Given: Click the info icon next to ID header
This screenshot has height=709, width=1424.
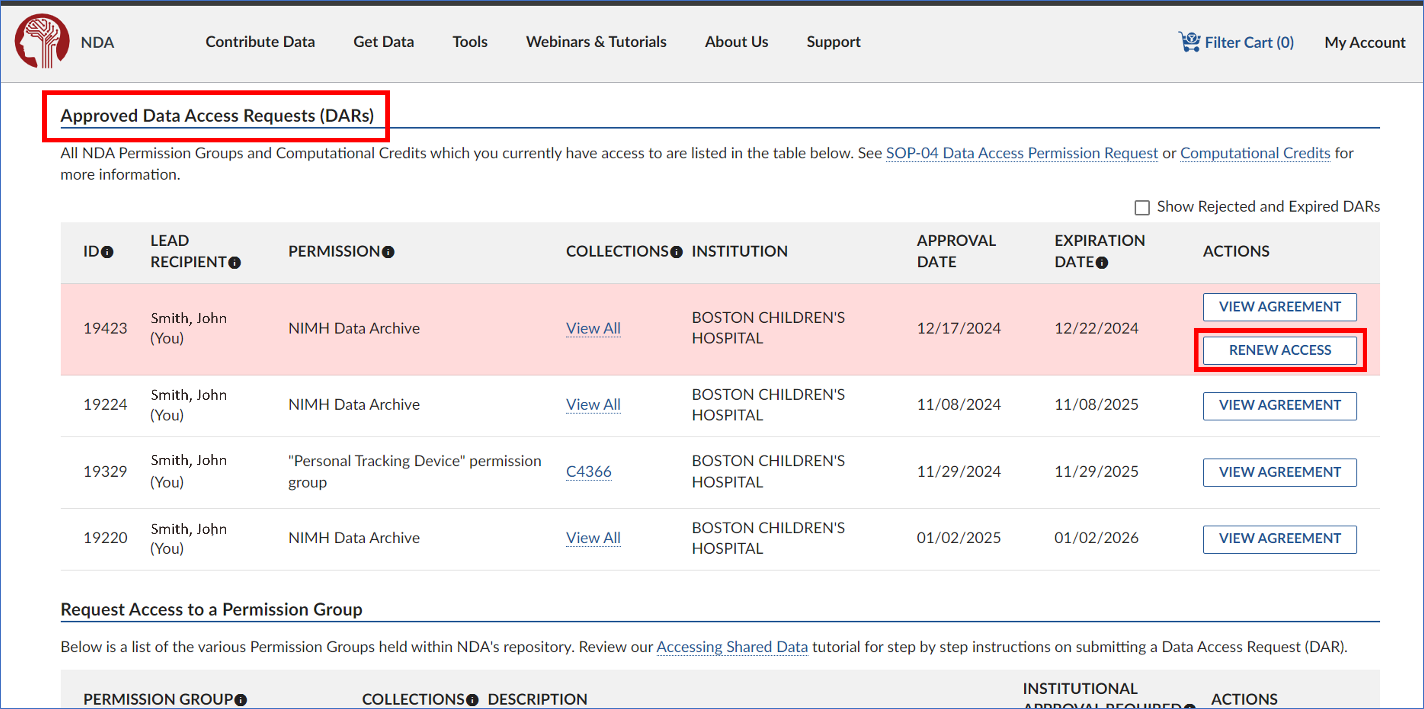Looking at the screenshot, I should coord(107,252).
